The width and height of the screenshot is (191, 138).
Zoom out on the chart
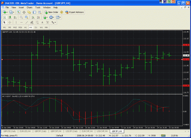point(27,17)
